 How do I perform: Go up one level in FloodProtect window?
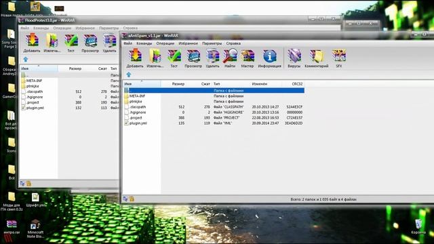pos(26,60)
